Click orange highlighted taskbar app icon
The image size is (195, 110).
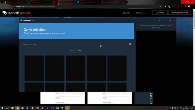(x=67, y=108)
